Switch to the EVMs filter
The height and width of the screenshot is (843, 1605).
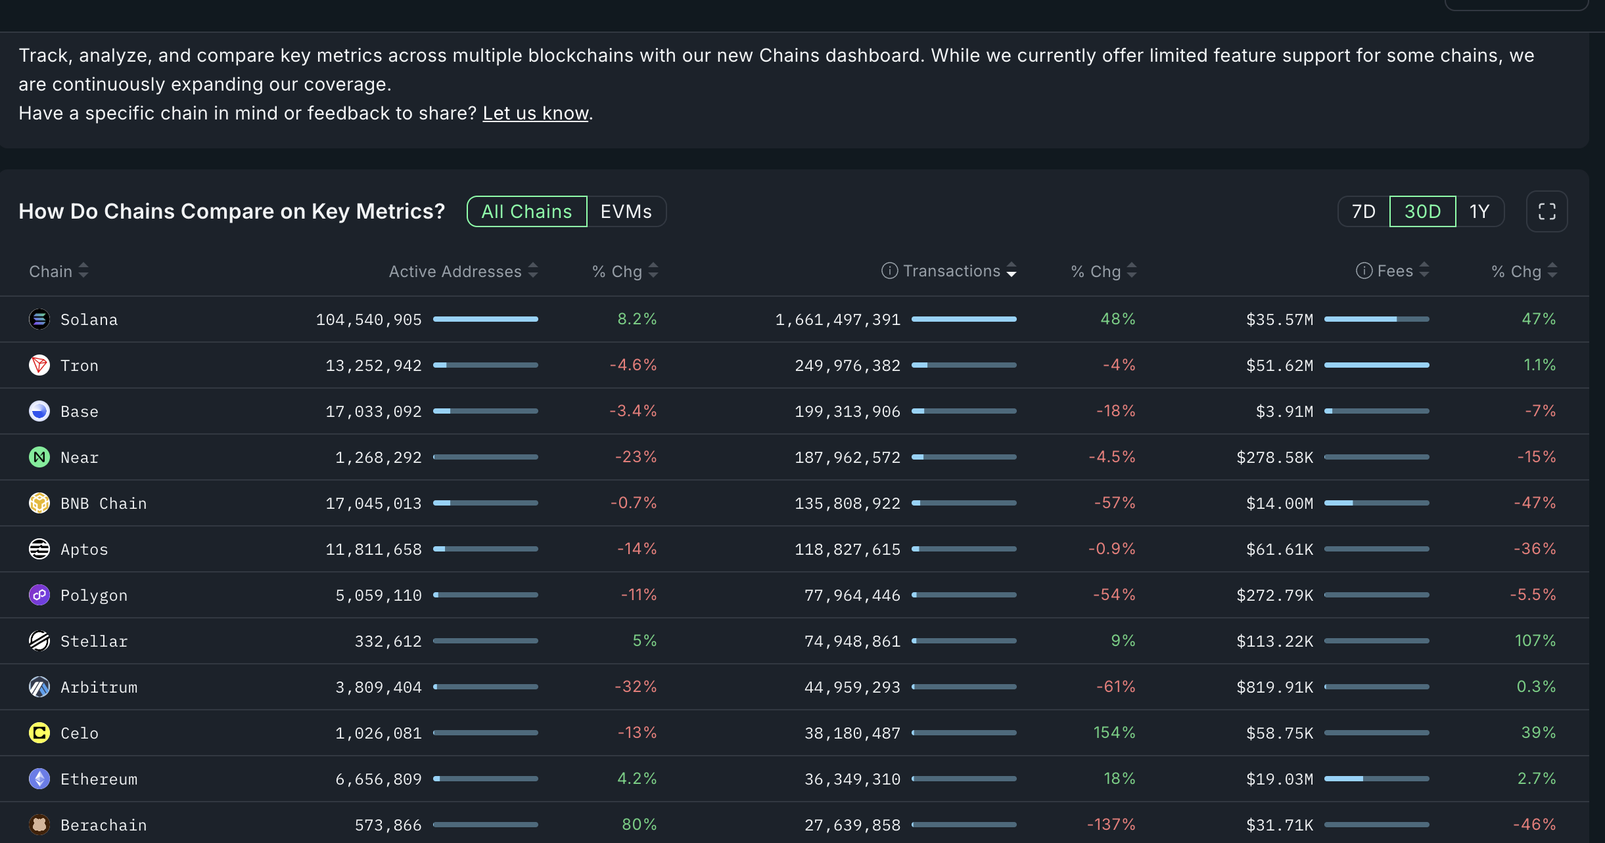(x=626, y=211)
